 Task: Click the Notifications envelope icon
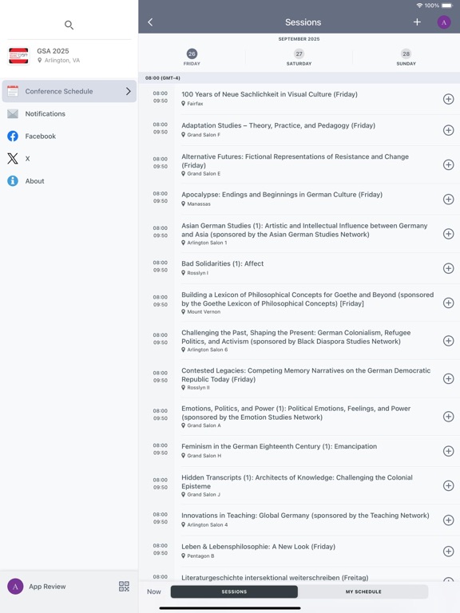[13, 114]
